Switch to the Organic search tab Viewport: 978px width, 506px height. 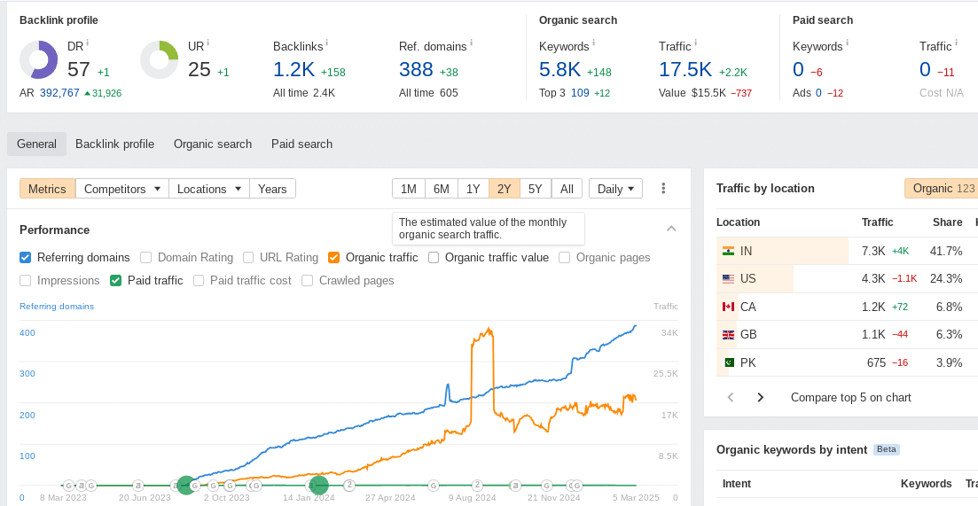(213, 144)
